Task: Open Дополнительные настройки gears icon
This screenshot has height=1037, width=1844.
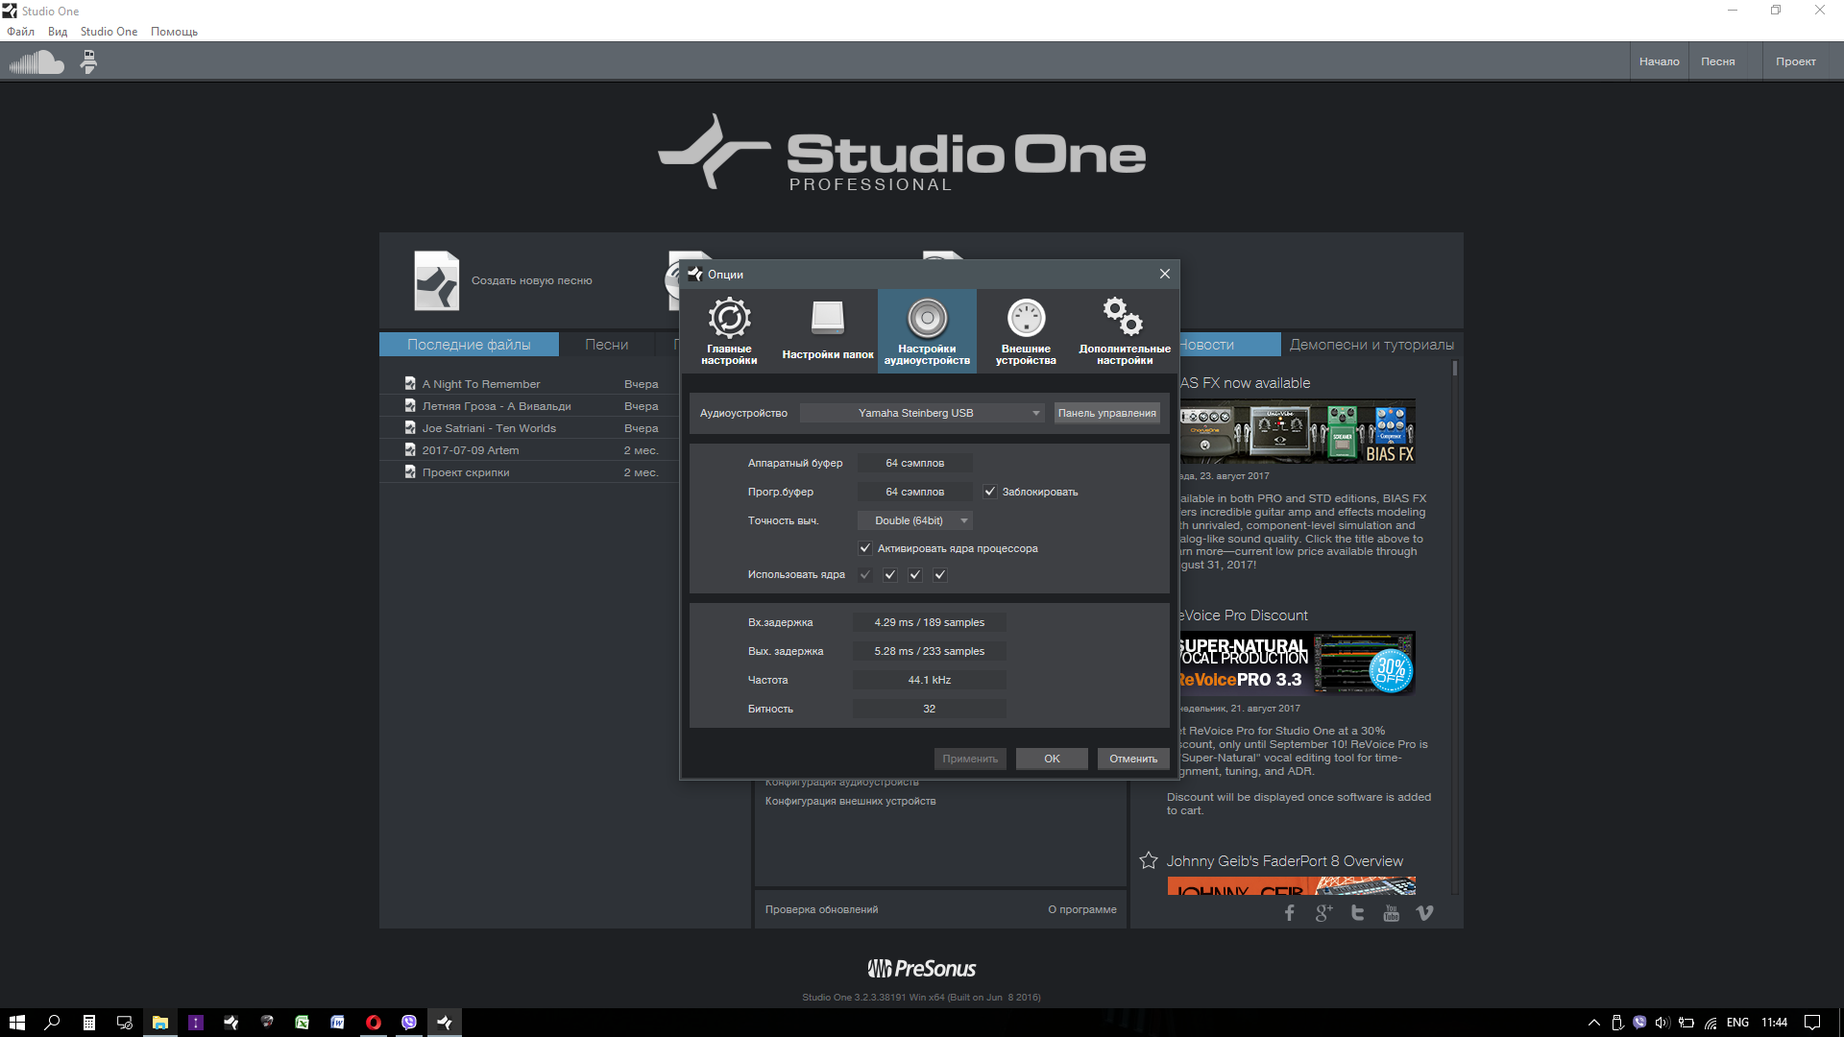Action: click(x=1124, y=317)
